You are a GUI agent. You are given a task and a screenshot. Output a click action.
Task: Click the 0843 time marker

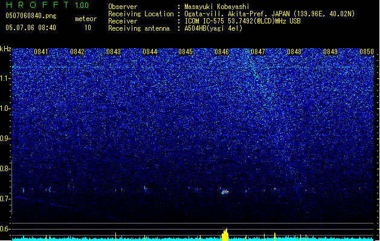coord(114,52)
